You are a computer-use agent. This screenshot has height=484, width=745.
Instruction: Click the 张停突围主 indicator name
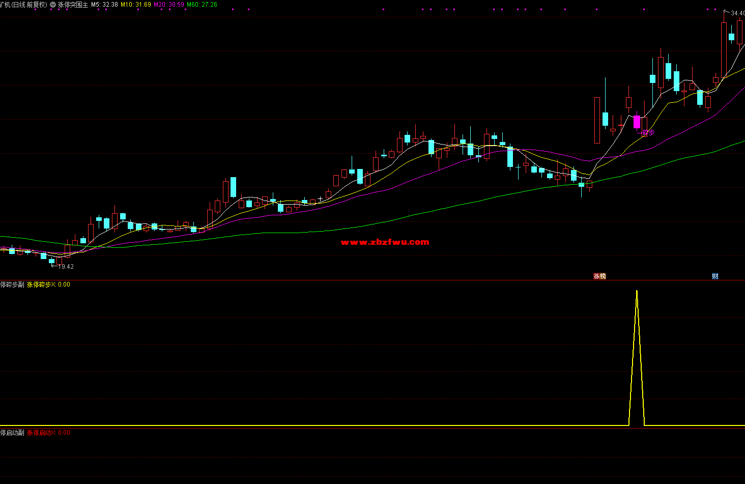click(73, 5)
